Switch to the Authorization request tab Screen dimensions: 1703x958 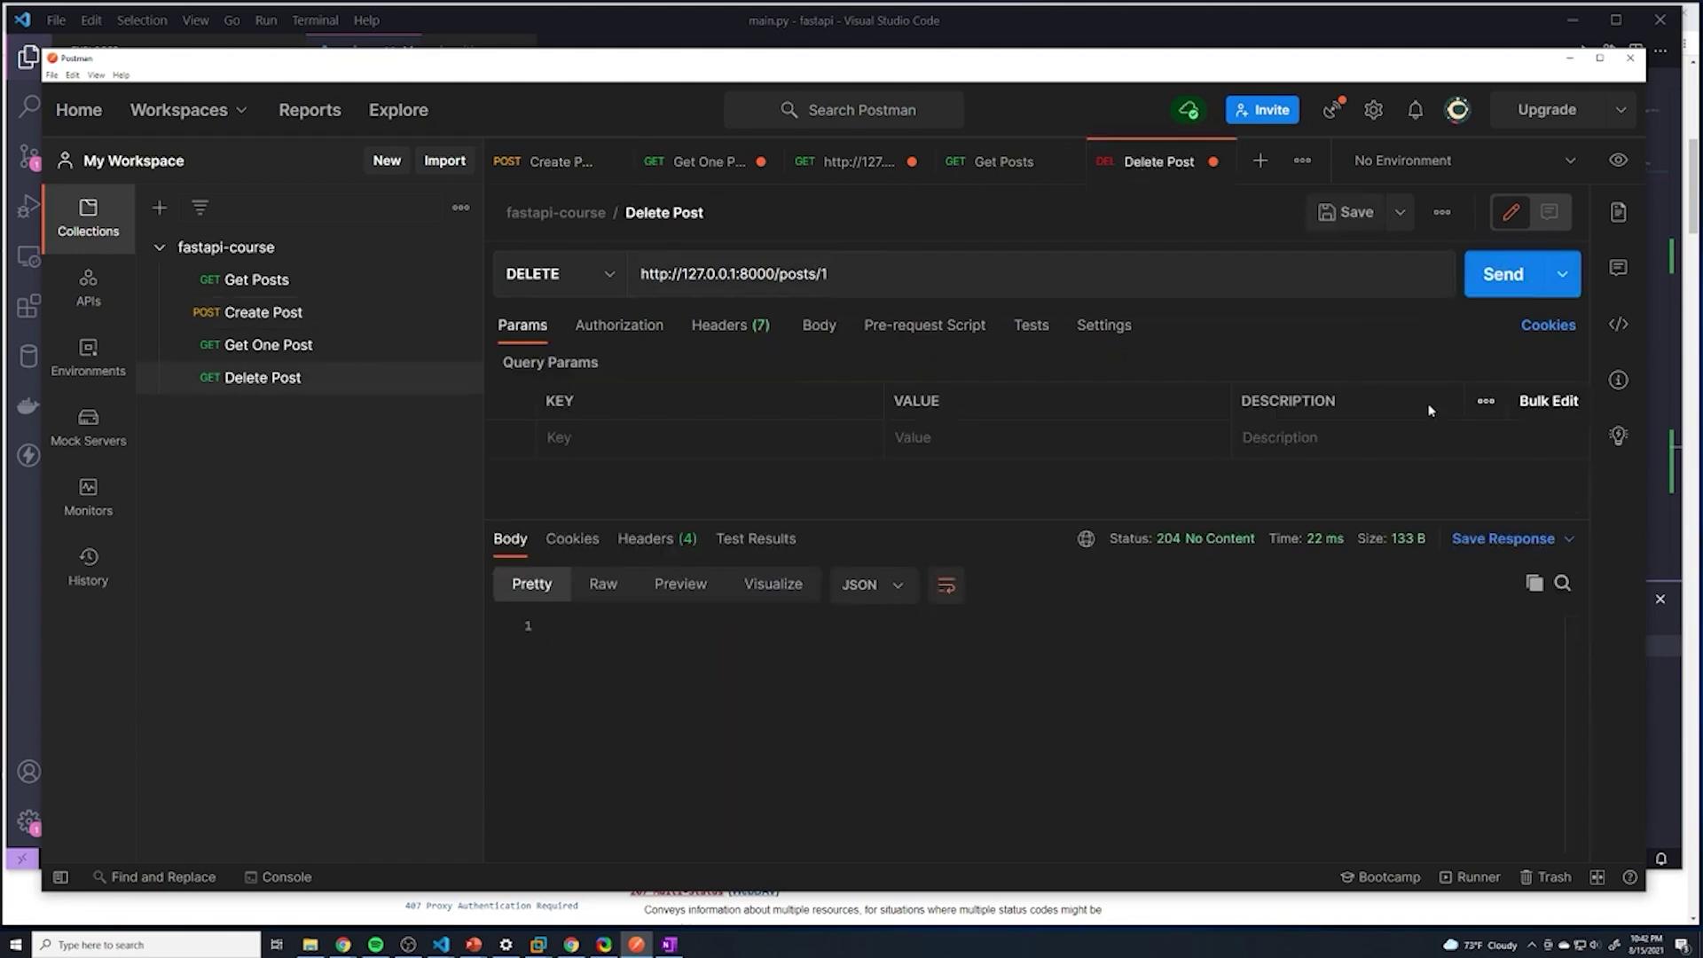click(x=618, y=326)
